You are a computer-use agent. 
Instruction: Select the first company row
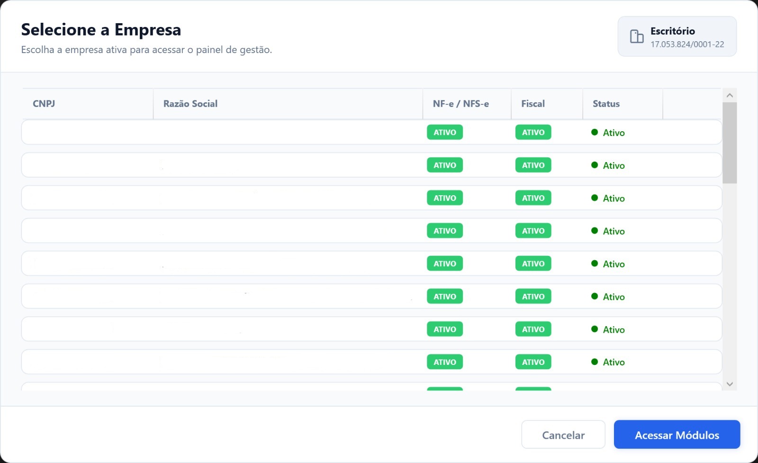coord(371,132)
